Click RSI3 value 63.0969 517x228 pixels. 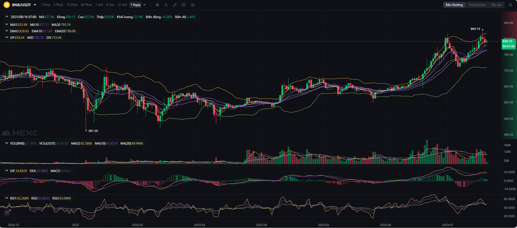pos(65,198)
